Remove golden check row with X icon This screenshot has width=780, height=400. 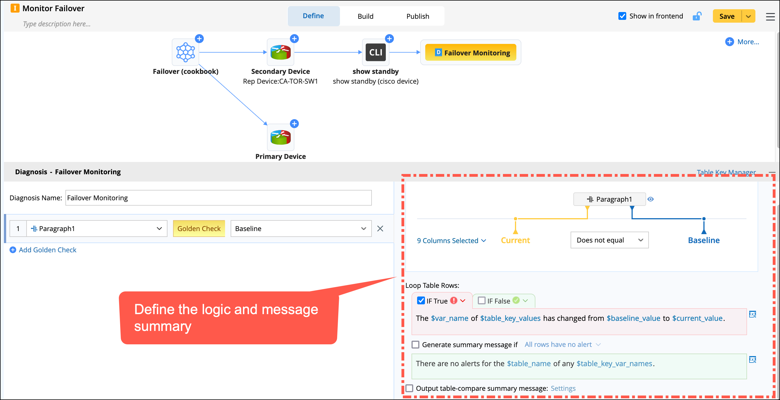pos(380,229)
